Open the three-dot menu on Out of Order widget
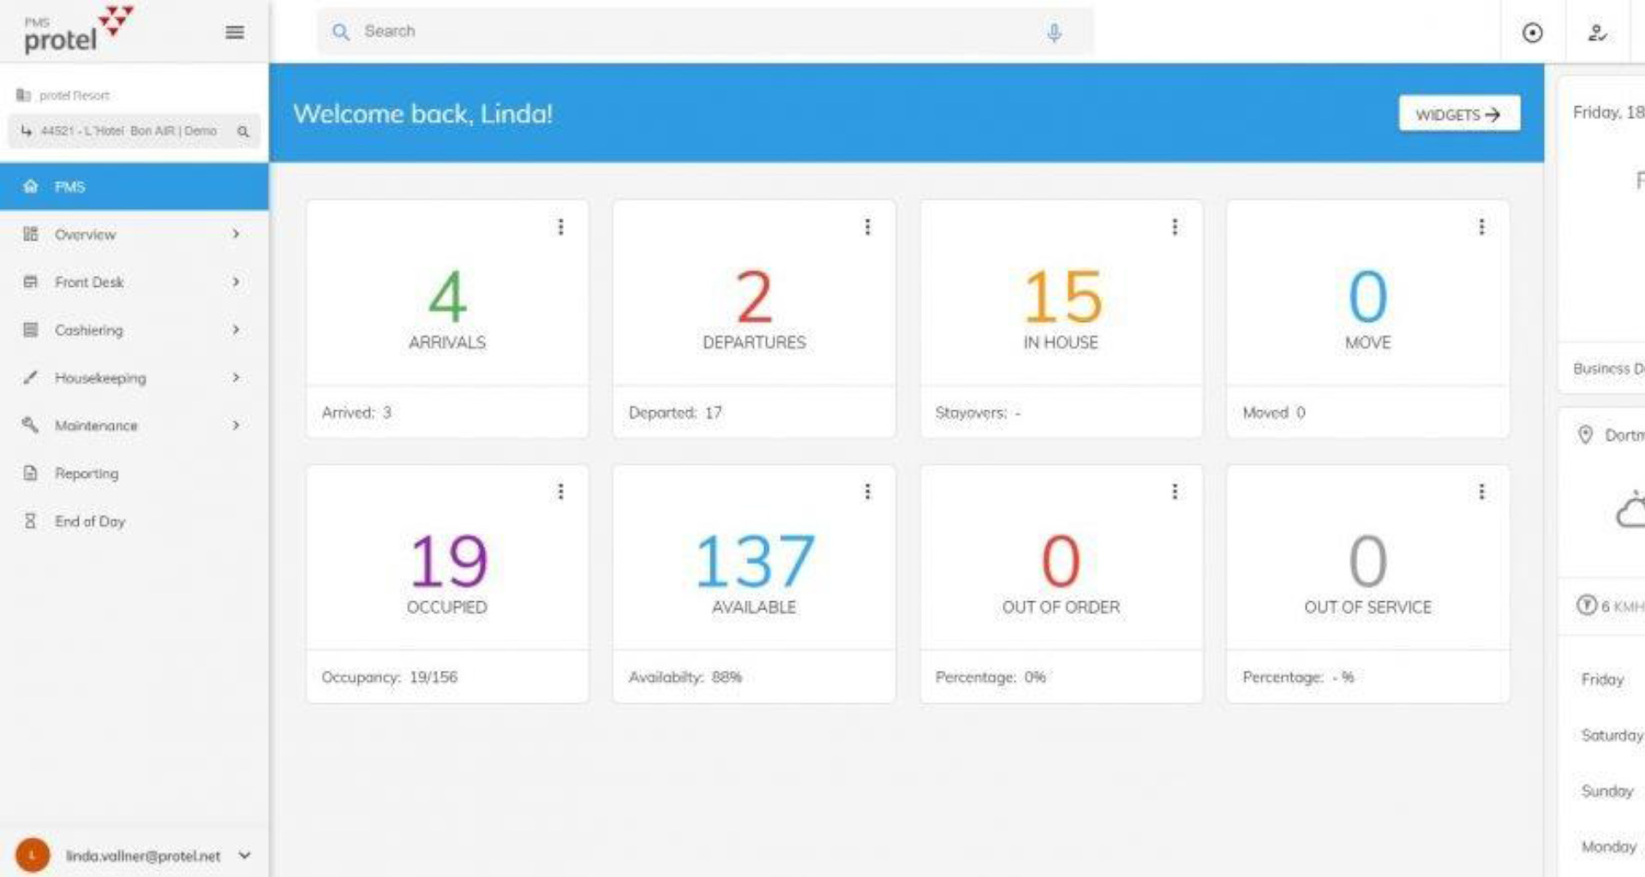Image resolution: width=1645 pixels, height=877 pixels. (1175, 492)
